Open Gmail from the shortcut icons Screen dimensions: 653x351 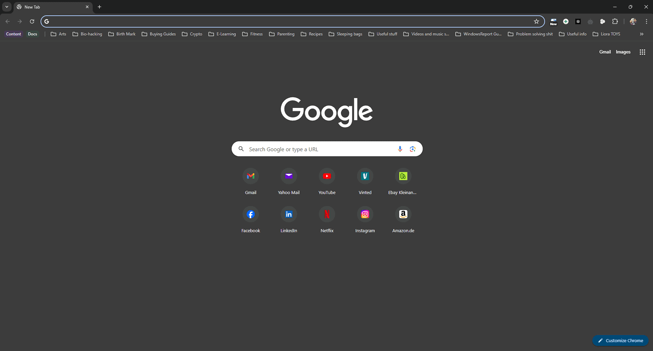point(250,175)
